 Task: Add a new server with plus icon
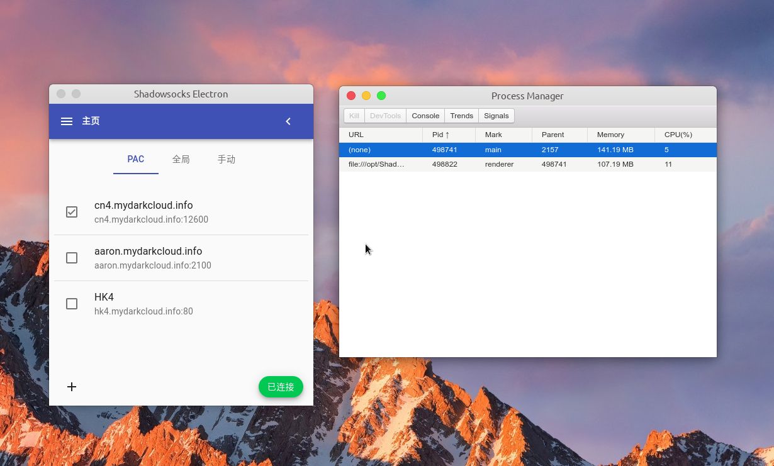tap(72, 387)
